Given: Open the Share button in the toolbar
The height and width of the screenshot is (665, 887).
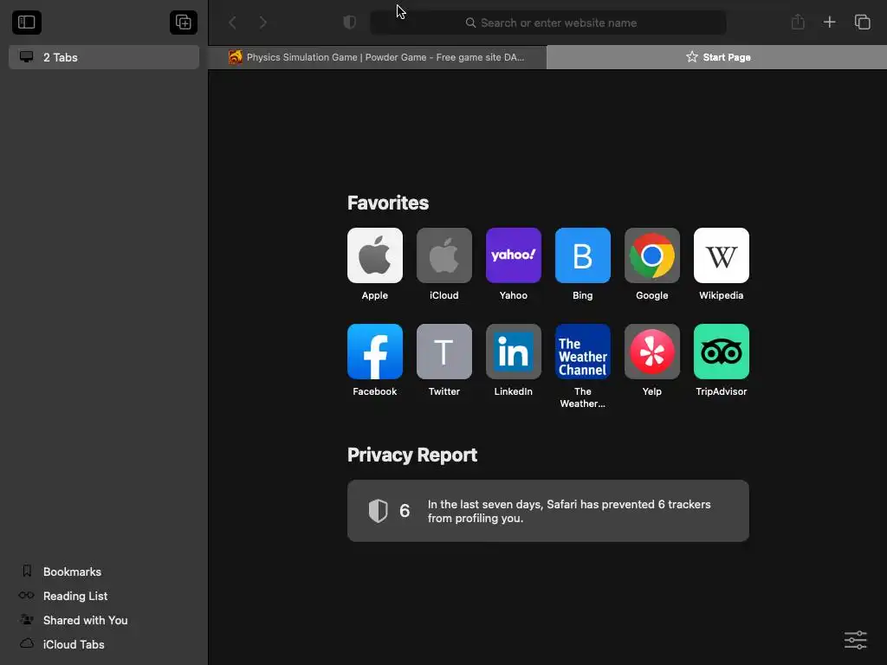Looking at the screenshot, I should [798, 22].
